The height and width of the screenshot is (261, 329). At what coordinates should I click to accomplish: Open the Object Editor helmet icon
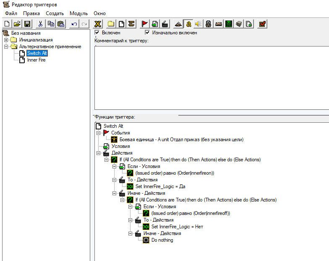[x=208, y=24]
